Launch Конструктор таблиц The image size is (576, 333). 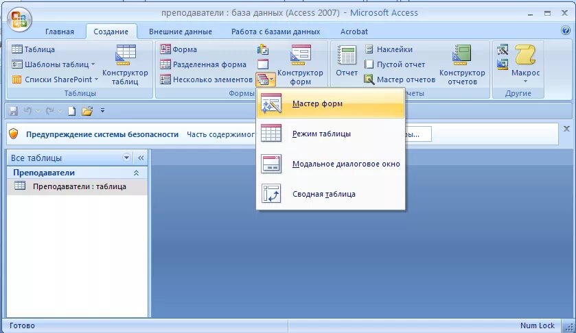tap(125, 65)
